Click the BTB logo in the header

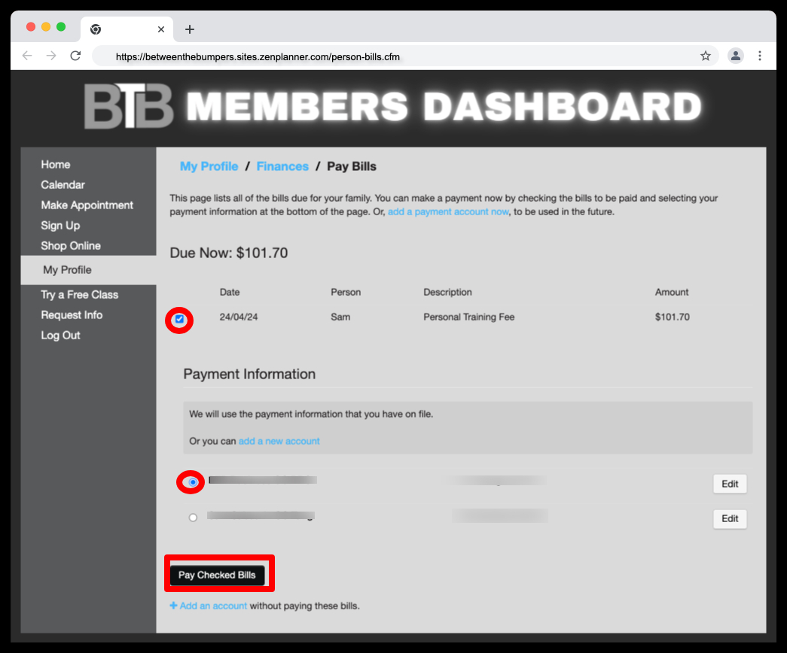pyautogui.click(x=129, y=106)
